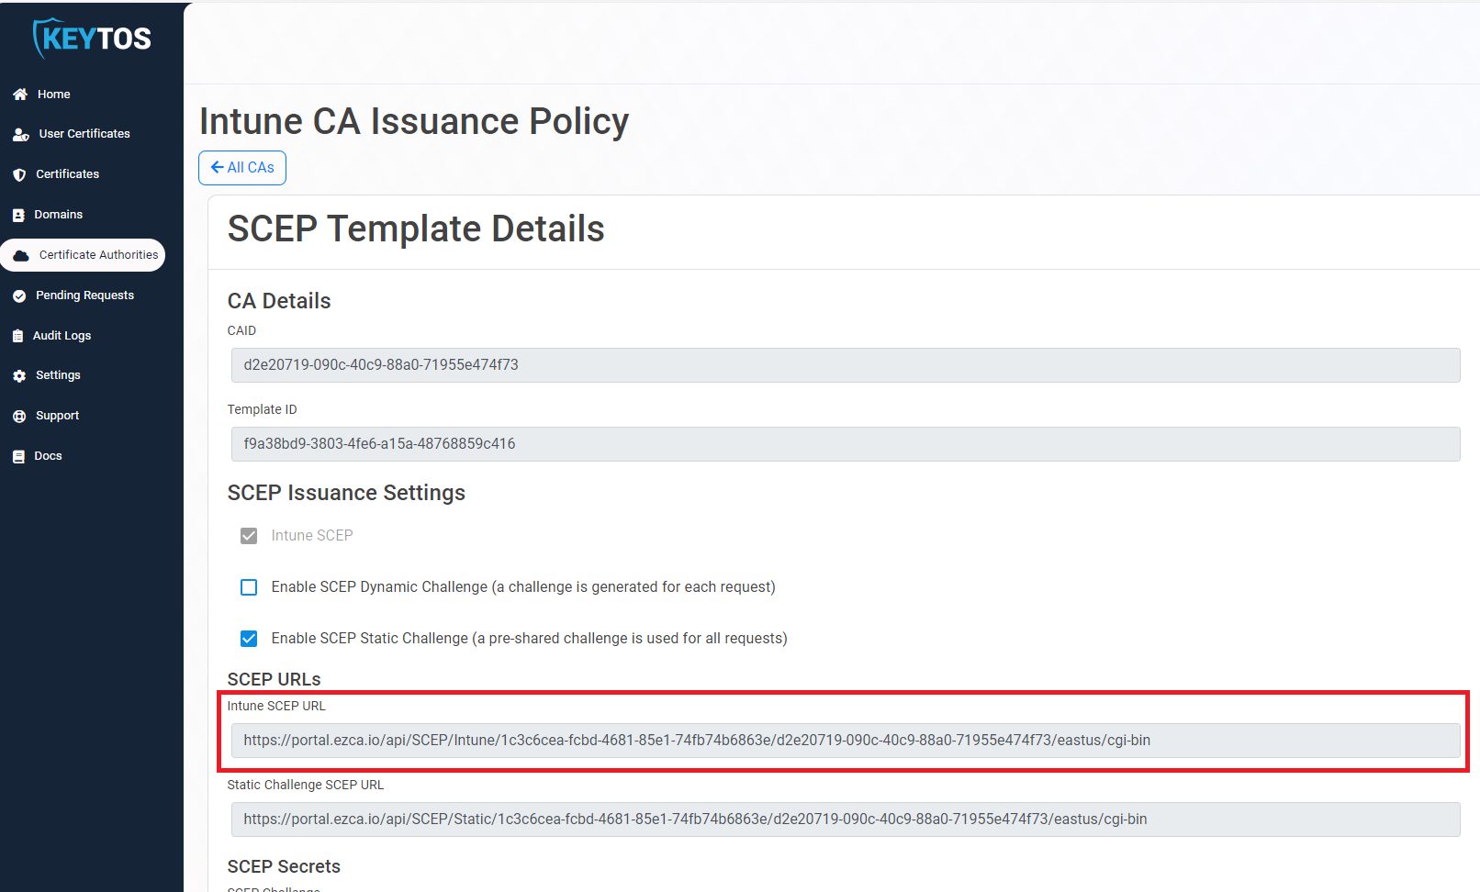Disable SCEP Static Challenge checkbox
The image size is (1480, 892).
pyautogui.click(x=249, y=639)
